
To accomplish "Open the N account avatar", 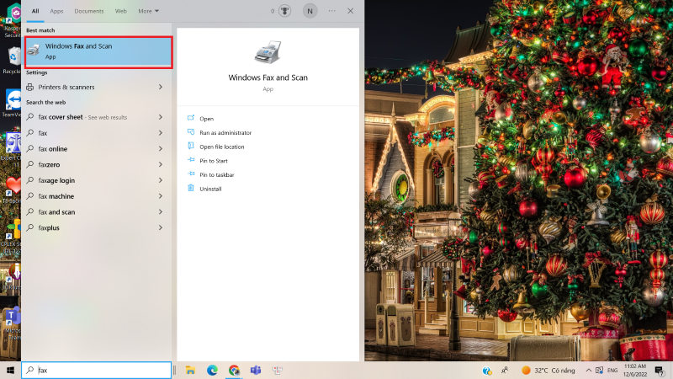I will pyautogui.click(x=310, y=11).
